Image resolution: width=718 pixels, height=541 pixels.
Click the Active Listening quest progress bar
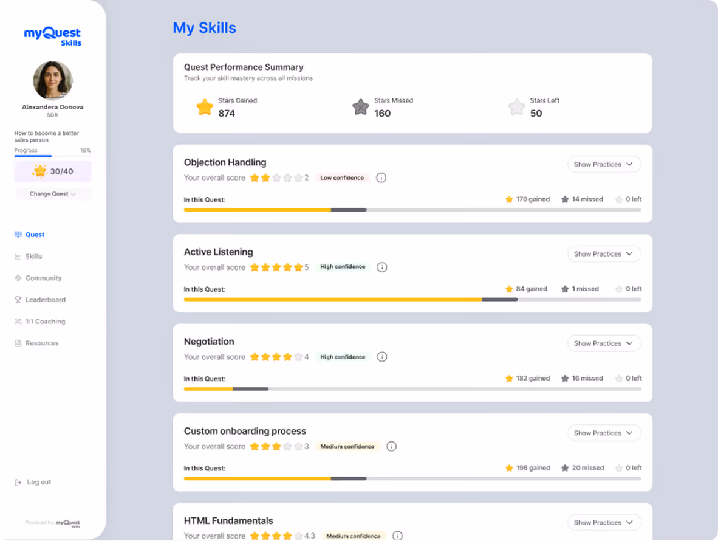click(412, 300)
